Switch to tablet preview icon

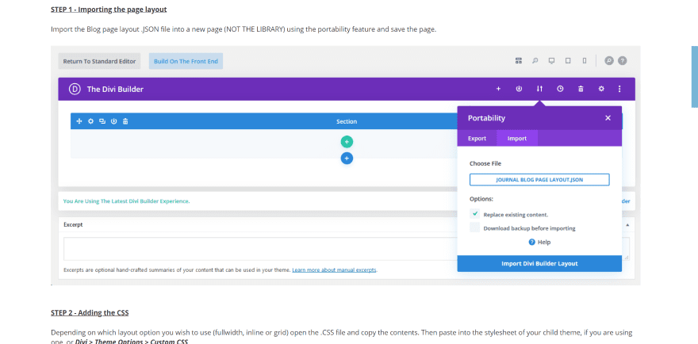568,60
